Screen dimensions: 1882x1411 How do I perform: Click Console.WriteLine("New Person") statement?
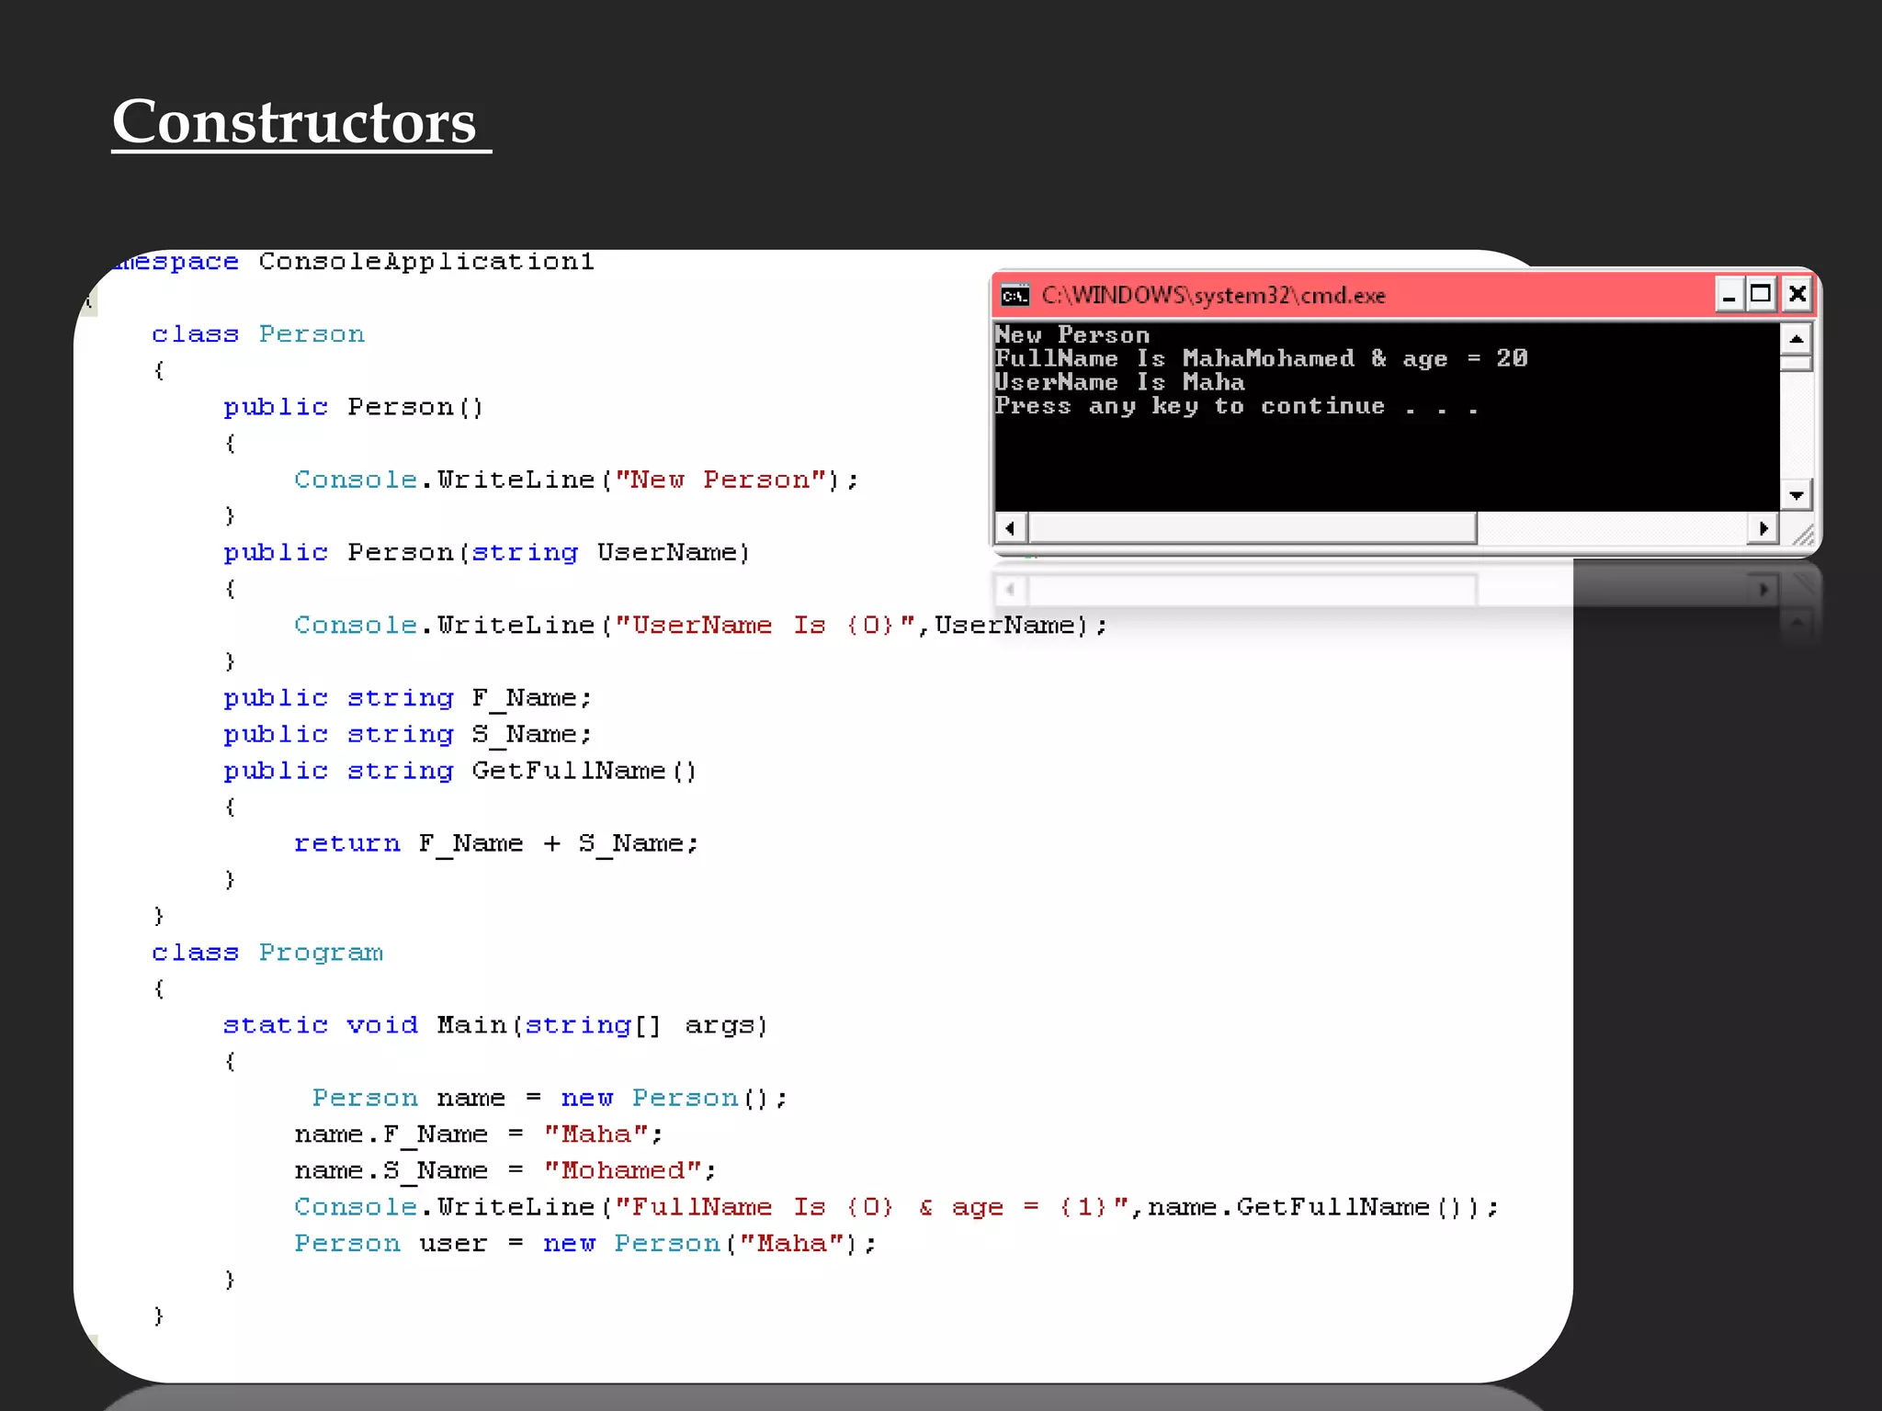[576, 480]
